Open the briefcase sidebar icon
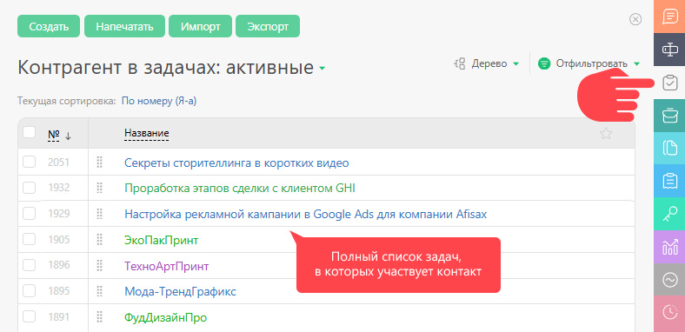This screenshot has height=332, width=685. coord(669,116)
